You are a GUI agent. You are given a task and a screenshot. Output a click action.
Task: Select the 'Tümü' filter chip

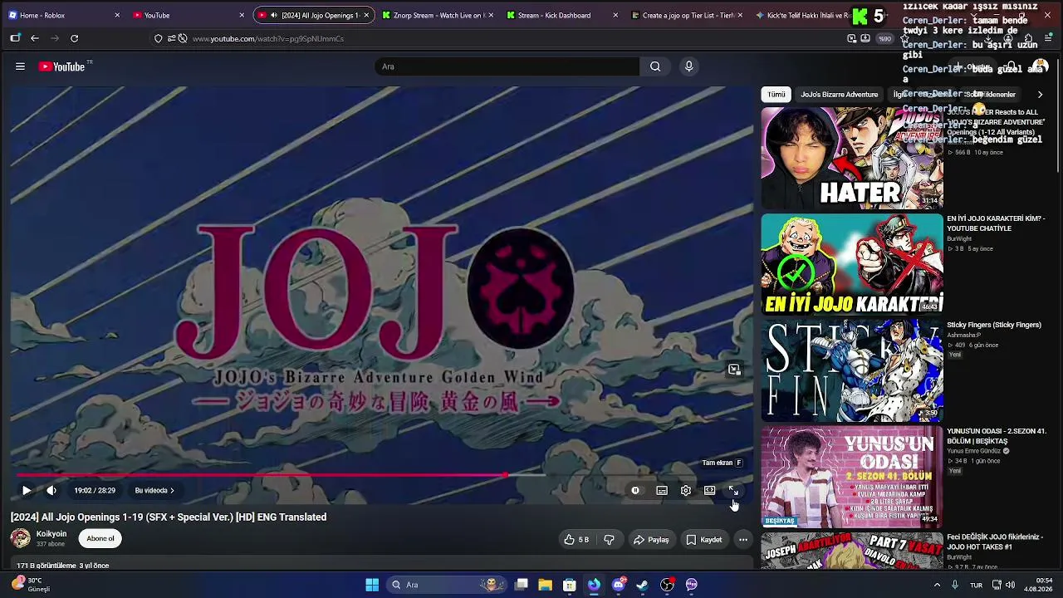[x=776, y=95]
